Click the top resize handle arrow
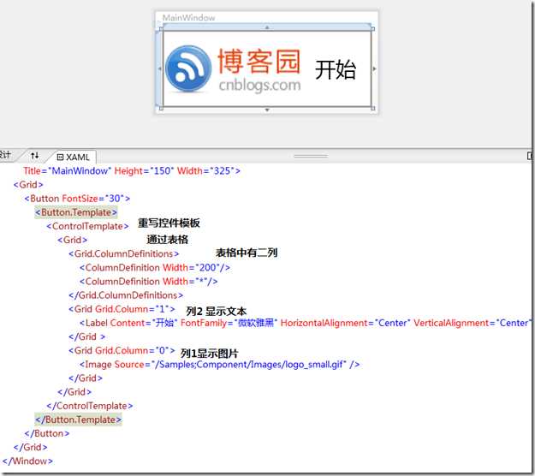This screenshot has height=476, width=535. (x=267, y=27)
